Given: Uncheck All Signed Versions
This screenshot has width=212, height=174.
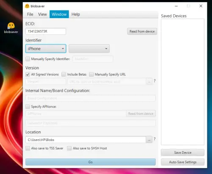Looking at the screenshot, I should [x=28, y=75].
